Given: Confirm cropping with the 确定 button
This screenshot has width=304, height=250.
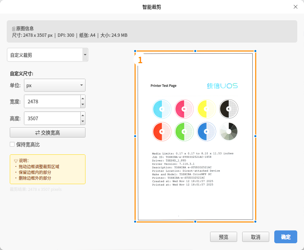Looking at the screenshot, I should click(285, 237).
